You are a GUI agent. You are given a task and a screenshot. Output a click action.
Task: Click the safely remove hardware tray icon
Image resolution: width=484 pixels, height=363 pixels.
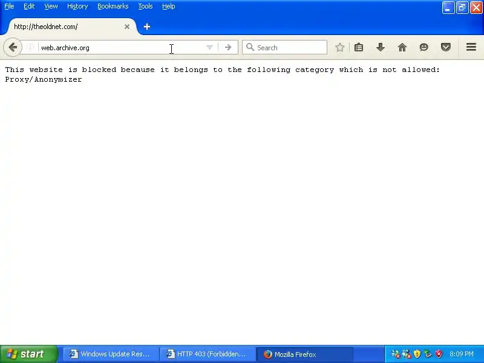click(x=428, y=354)
